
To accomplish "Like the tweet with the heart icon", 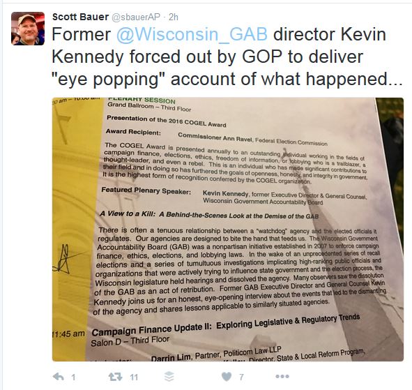I will pyautogui.click(x=227, y=377).
